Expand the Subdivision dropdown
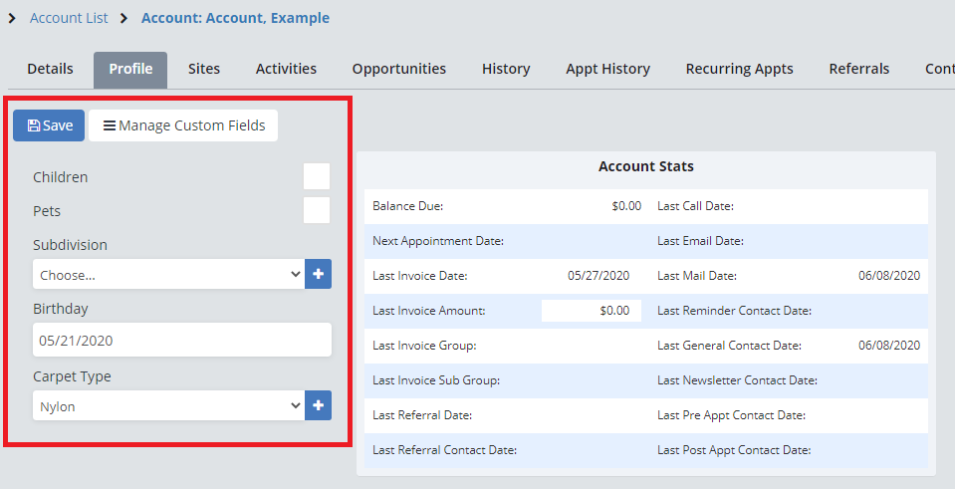Viewport: 955px width, 489px height. click(x=167, y=274)
